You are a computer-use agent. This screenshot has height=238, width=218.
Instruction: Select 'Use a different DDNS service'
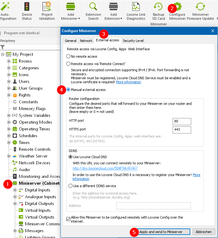tap(71, 186)
